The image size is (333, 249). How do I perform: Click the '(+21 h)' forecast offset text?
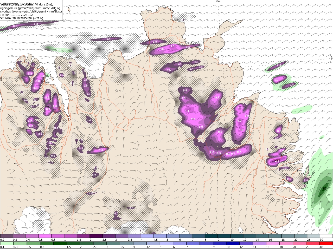coord(38,18)
